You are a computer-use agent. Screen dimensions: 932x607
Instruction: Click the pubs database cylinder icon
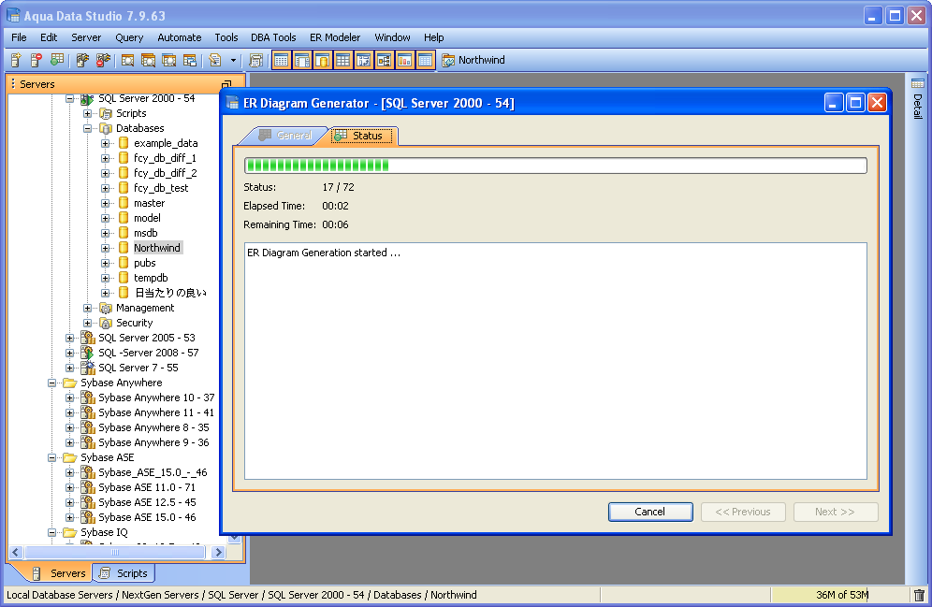[124, 263]
